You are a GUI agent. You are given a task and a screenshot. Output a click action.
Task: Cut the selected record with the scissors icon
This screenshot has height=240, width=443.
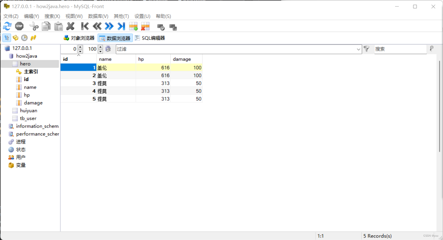[34, 26]
